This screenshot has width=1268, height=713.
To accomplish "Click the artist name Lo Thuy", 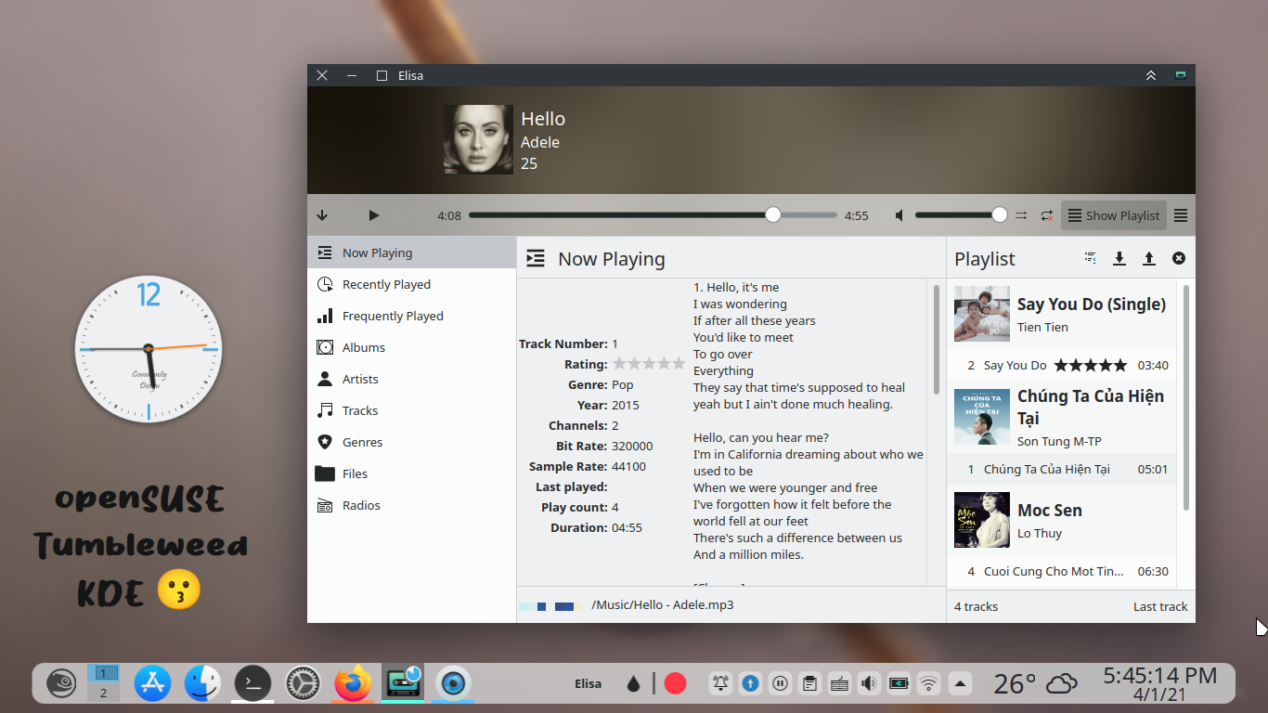I will click(x=1040, y=533).
